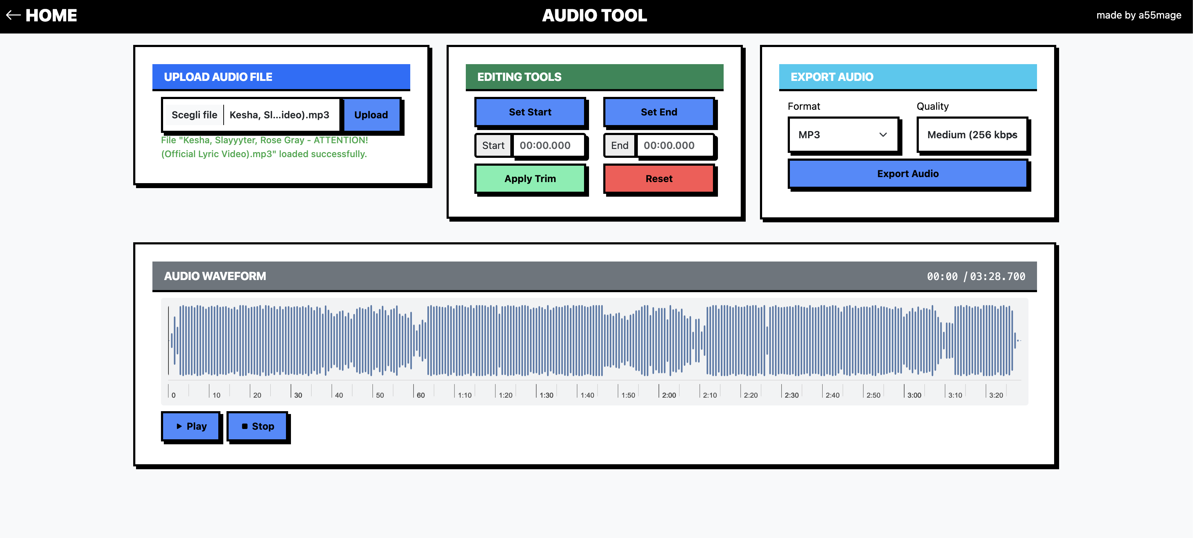Click the selected file name Kesha mp3
Viewport: 1193px width, 538px height.
279,115
